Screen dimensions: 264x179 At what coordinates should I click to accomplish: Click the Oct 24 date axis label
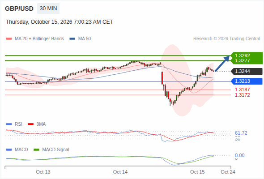click(x=228, y=172)
